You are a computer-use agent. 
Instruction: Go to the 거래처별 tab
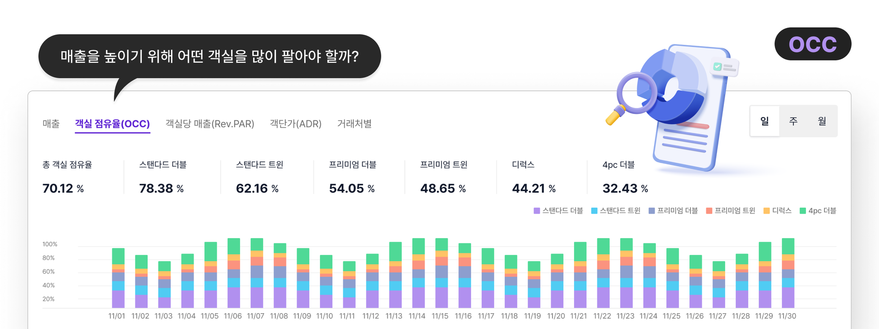354,124
